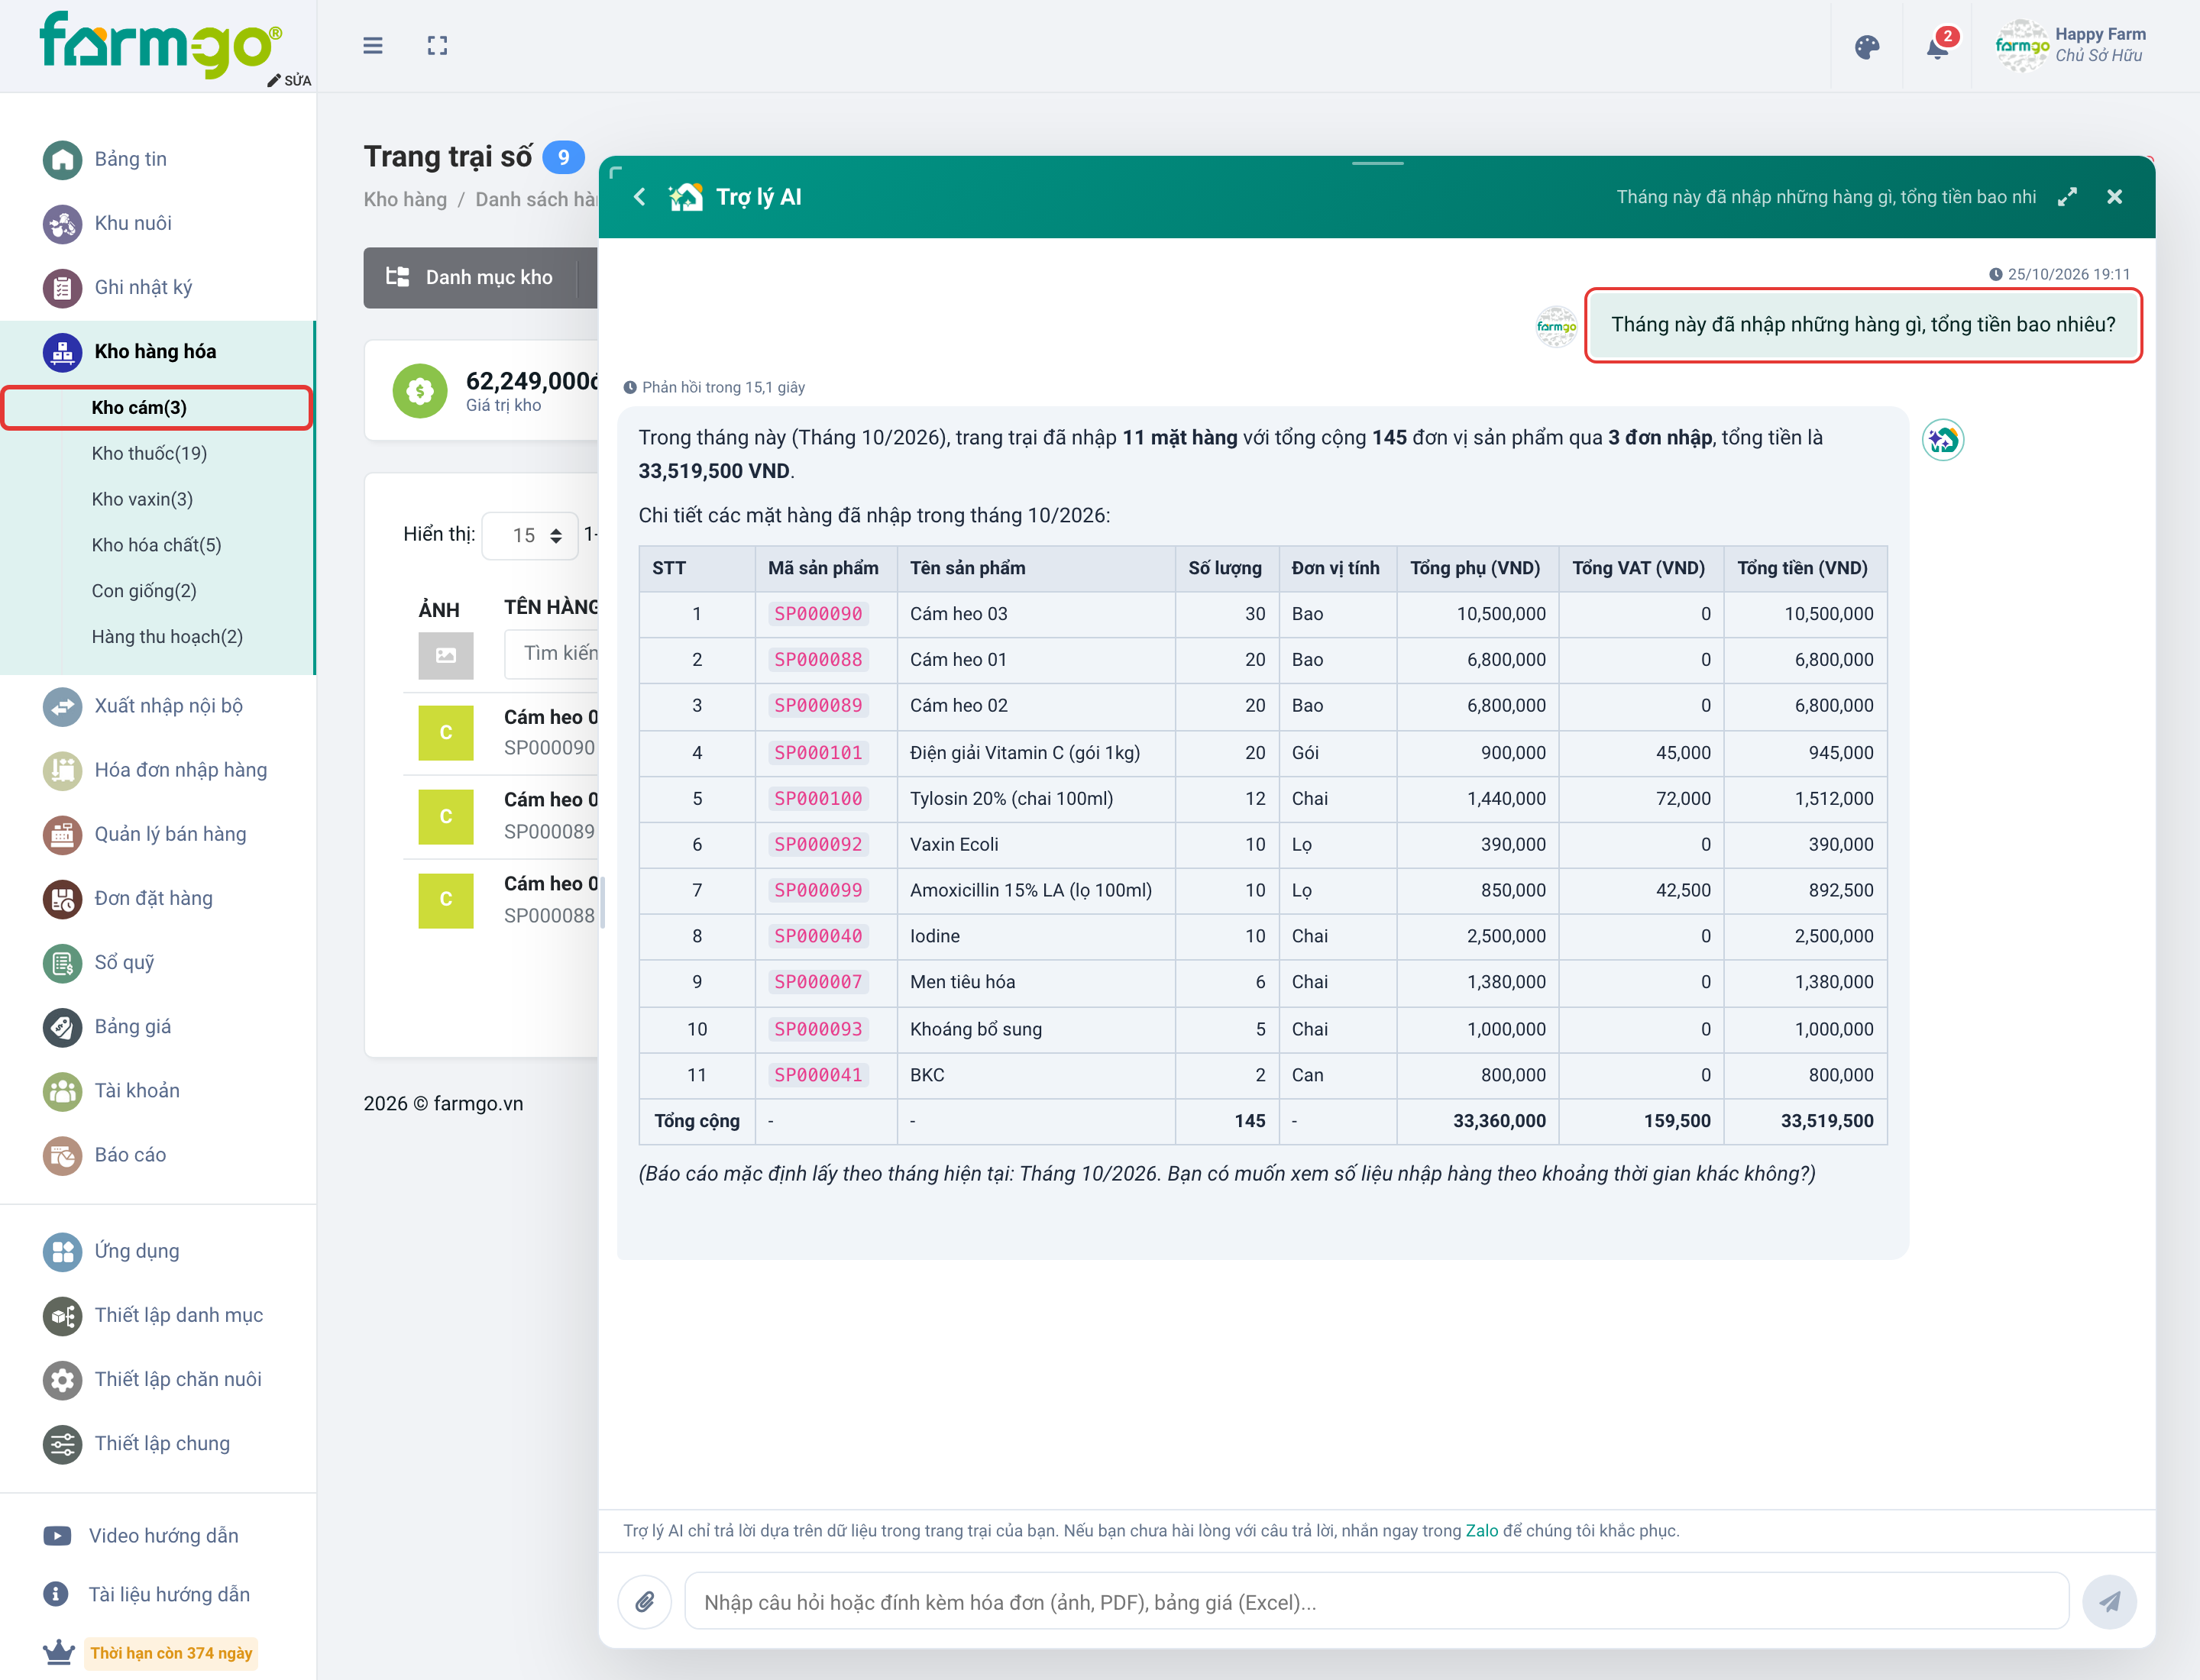Image resolution: width=2200 pixels, height=1680 pixels.
Task: Click the attachment paperclip icon
Action: [x=645, y=1601]
